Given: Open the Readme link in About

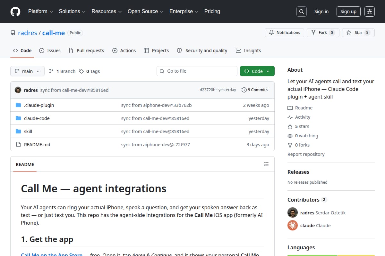Looking at the screenshot, I should (x=300, y=108).
